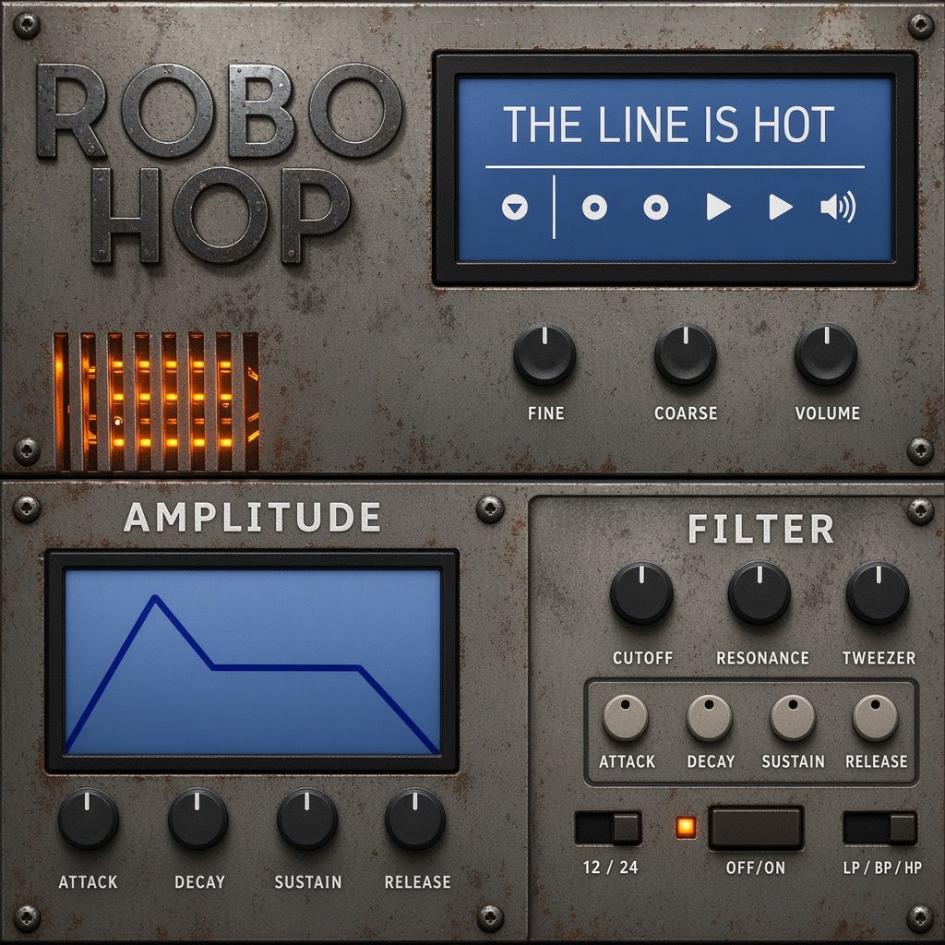The height and width of the screenshot is (945, 945).
Task: Click the 12 / 24 label text
Action: pyautogui.click(x=610, y=867)
